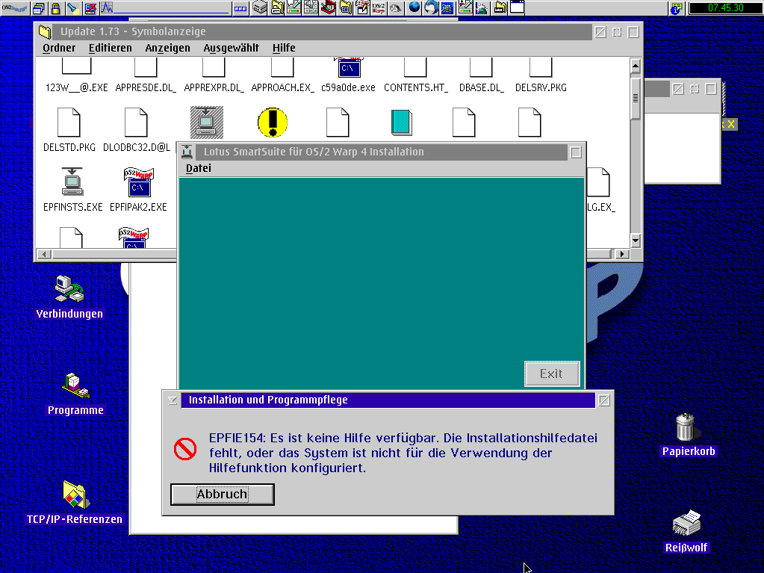The height and width of the screenshot is (573, 764).
Task: Open the Lotus installer title bar system icon
Action: point(187,152)
